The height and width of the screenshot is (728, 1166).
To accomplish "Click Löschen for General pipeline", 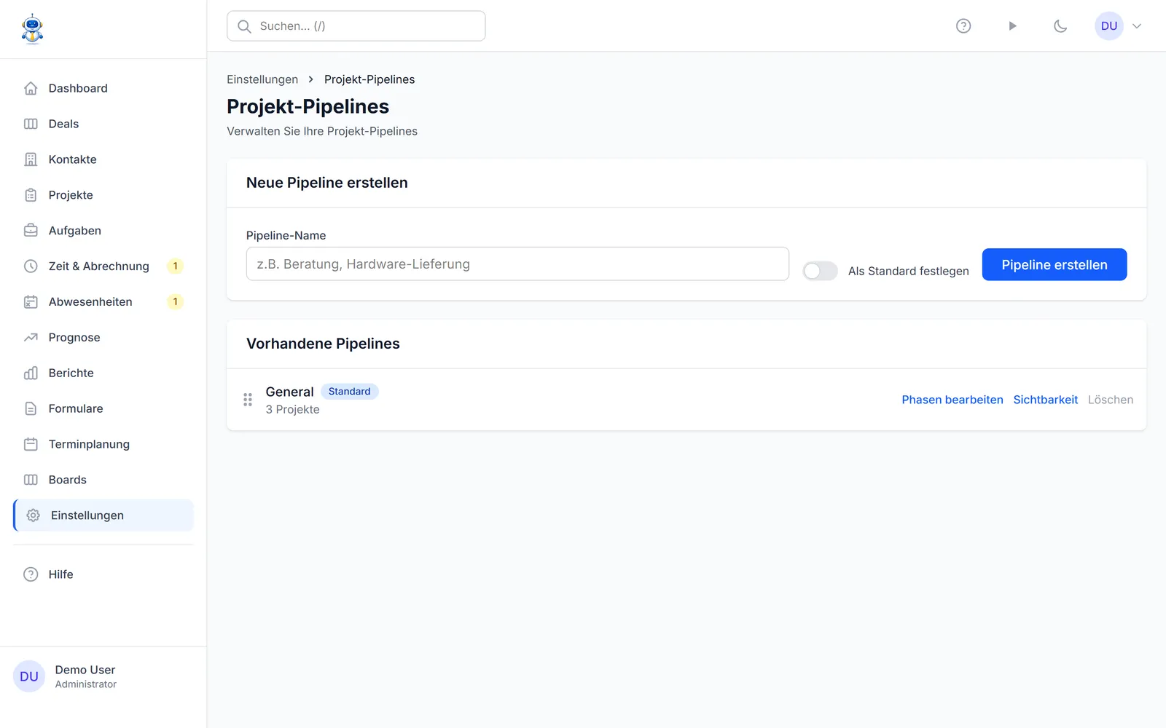I will [1111, 400].
